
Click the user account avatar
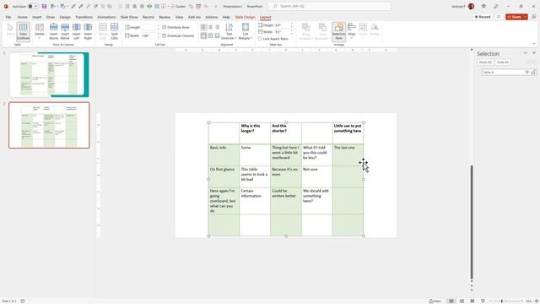pyautogui.click(x=471, y=6)
